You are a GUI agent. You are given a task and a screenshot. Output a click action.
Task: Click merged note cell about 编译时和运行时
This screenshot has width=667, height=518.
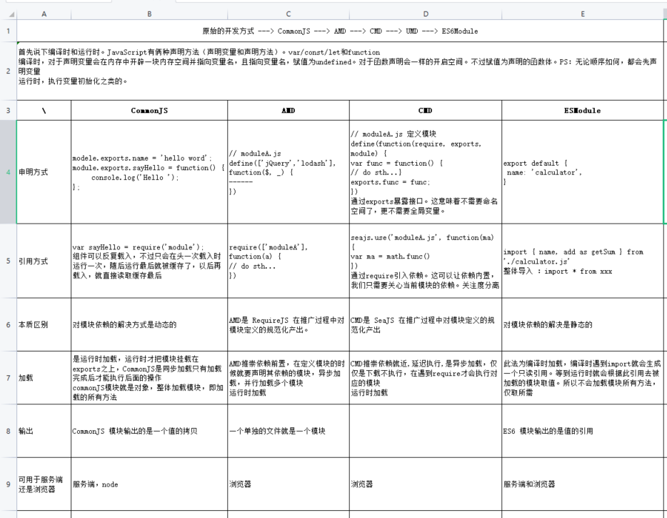[x=340, y=71]
